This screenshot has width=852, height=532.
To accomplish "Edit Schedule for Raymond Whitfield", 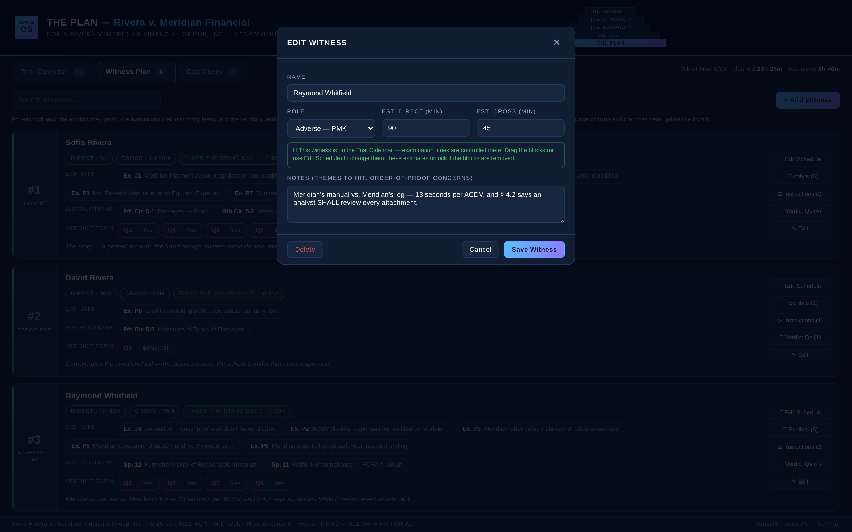I will tap(800, 413).
